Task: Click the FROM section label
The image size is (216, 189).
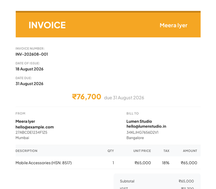Action: point(20,114)
